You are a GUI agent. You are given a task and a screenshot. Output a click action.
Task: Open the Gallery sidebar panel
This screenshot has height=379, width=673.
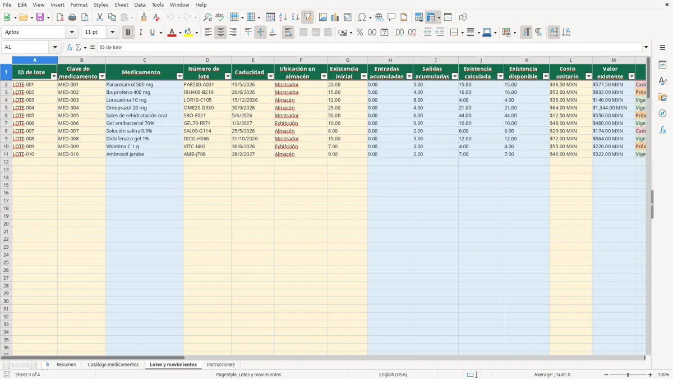[x=662, y=98]
